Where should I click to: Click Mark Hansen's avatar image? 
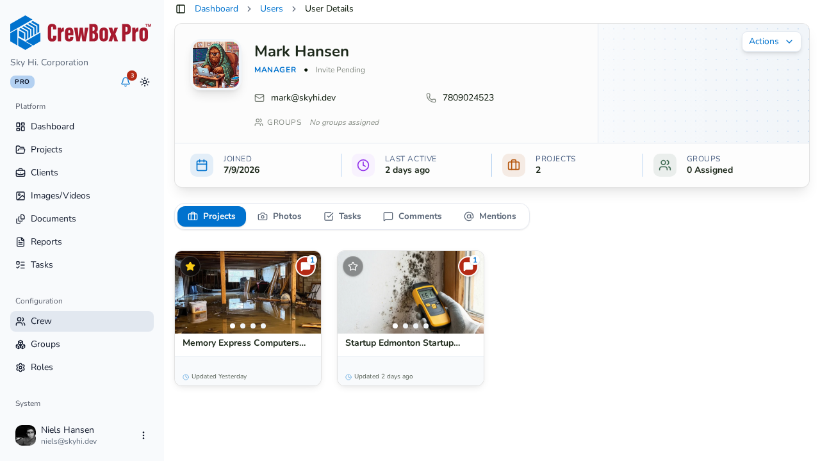(216, 65)
